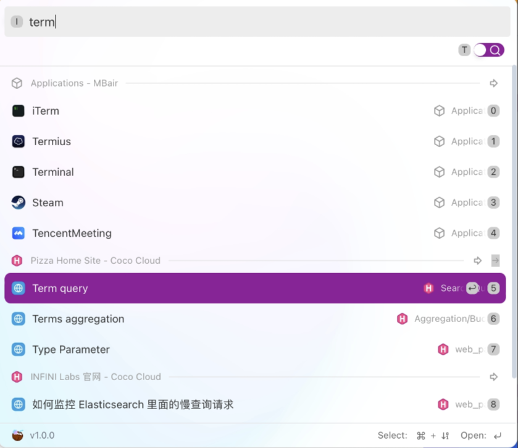Expand the Applications - MBair section arrow
Screen dimensions: 518x448
pos(494,83)
